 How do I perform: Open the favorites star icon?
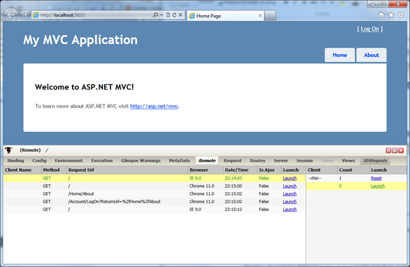coord(390,14)
